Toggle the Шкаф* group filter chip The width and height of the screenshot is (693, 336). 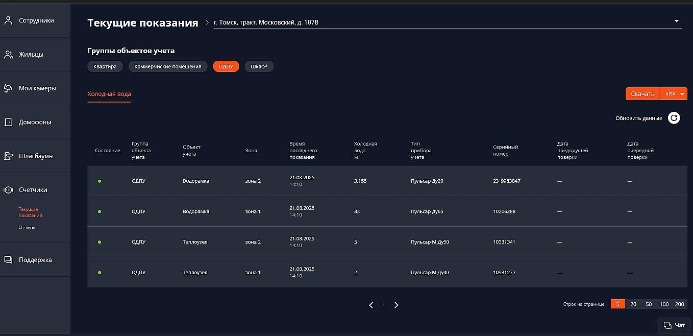point(259,66)
